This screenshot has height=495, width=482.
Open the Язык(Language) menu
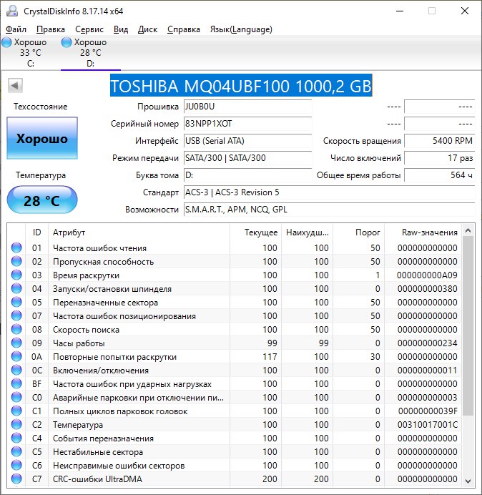click(241, 29)
